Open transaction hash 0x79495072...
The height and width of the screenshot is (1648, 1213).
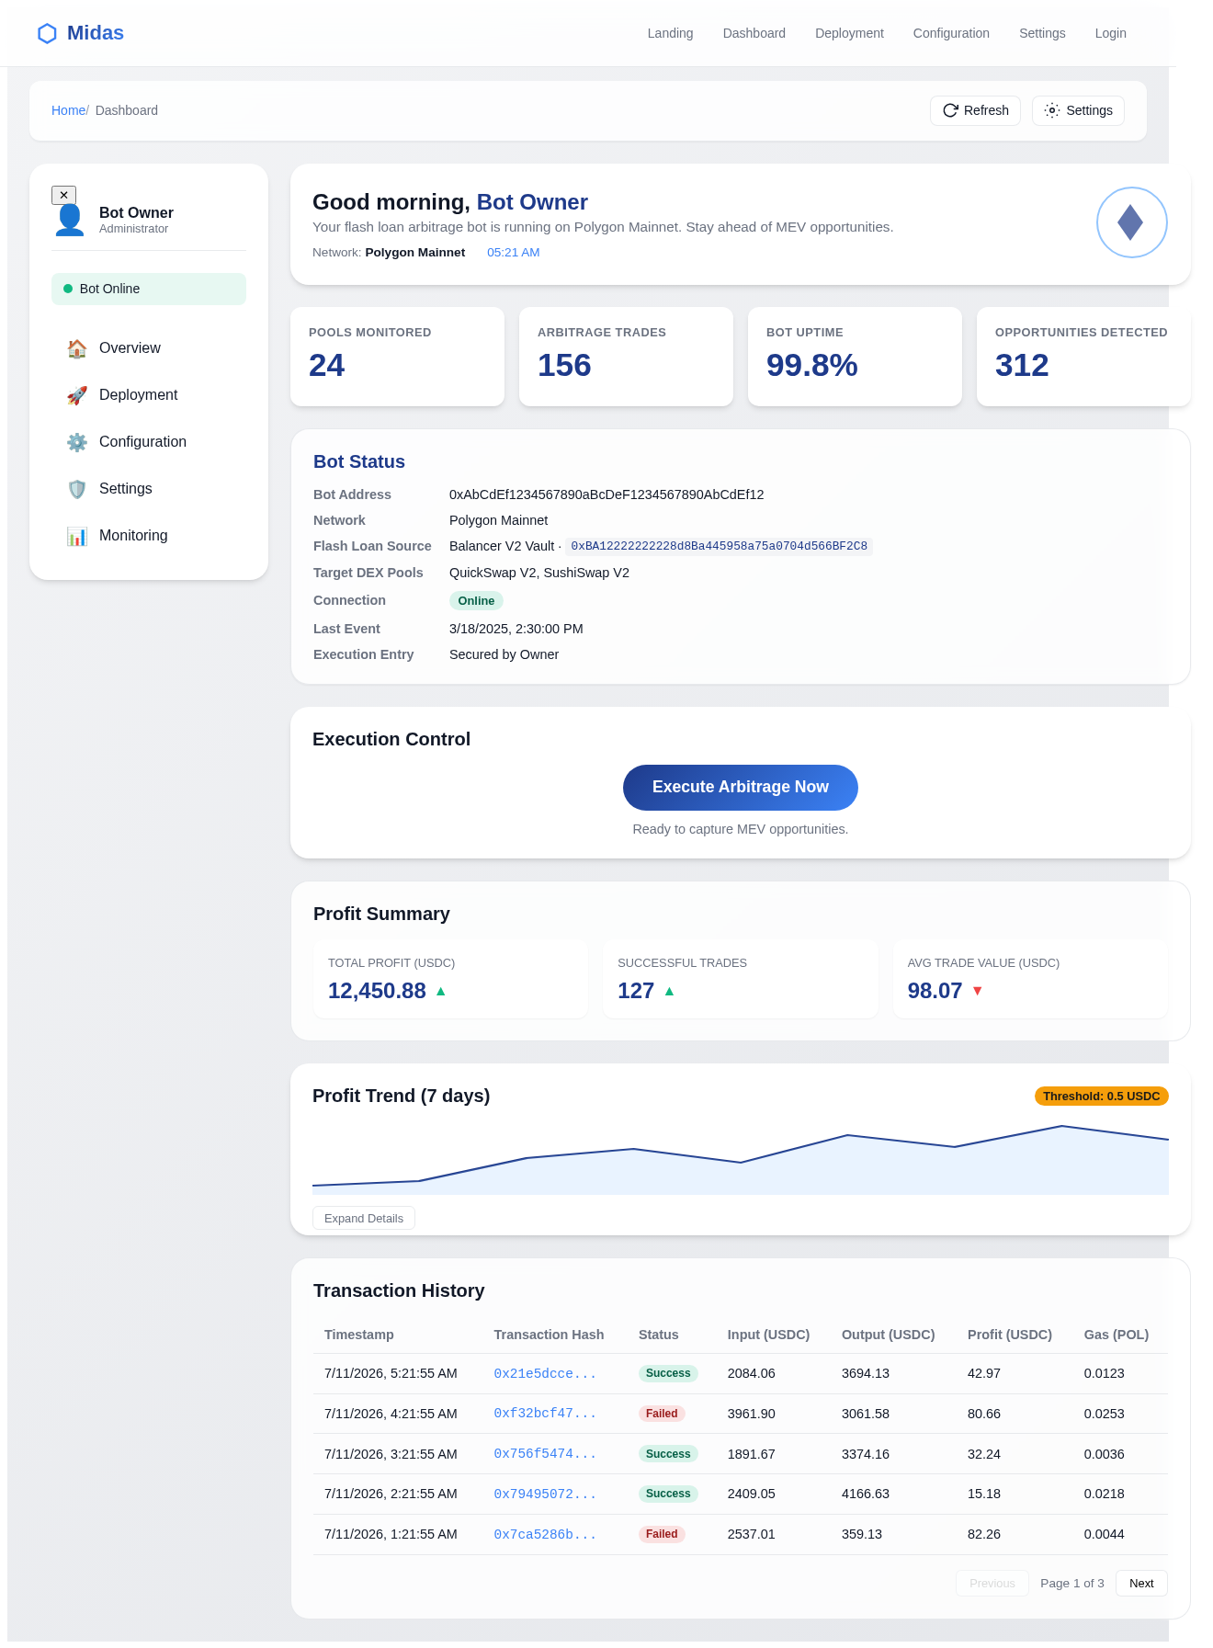click(x=545, y=1494)
